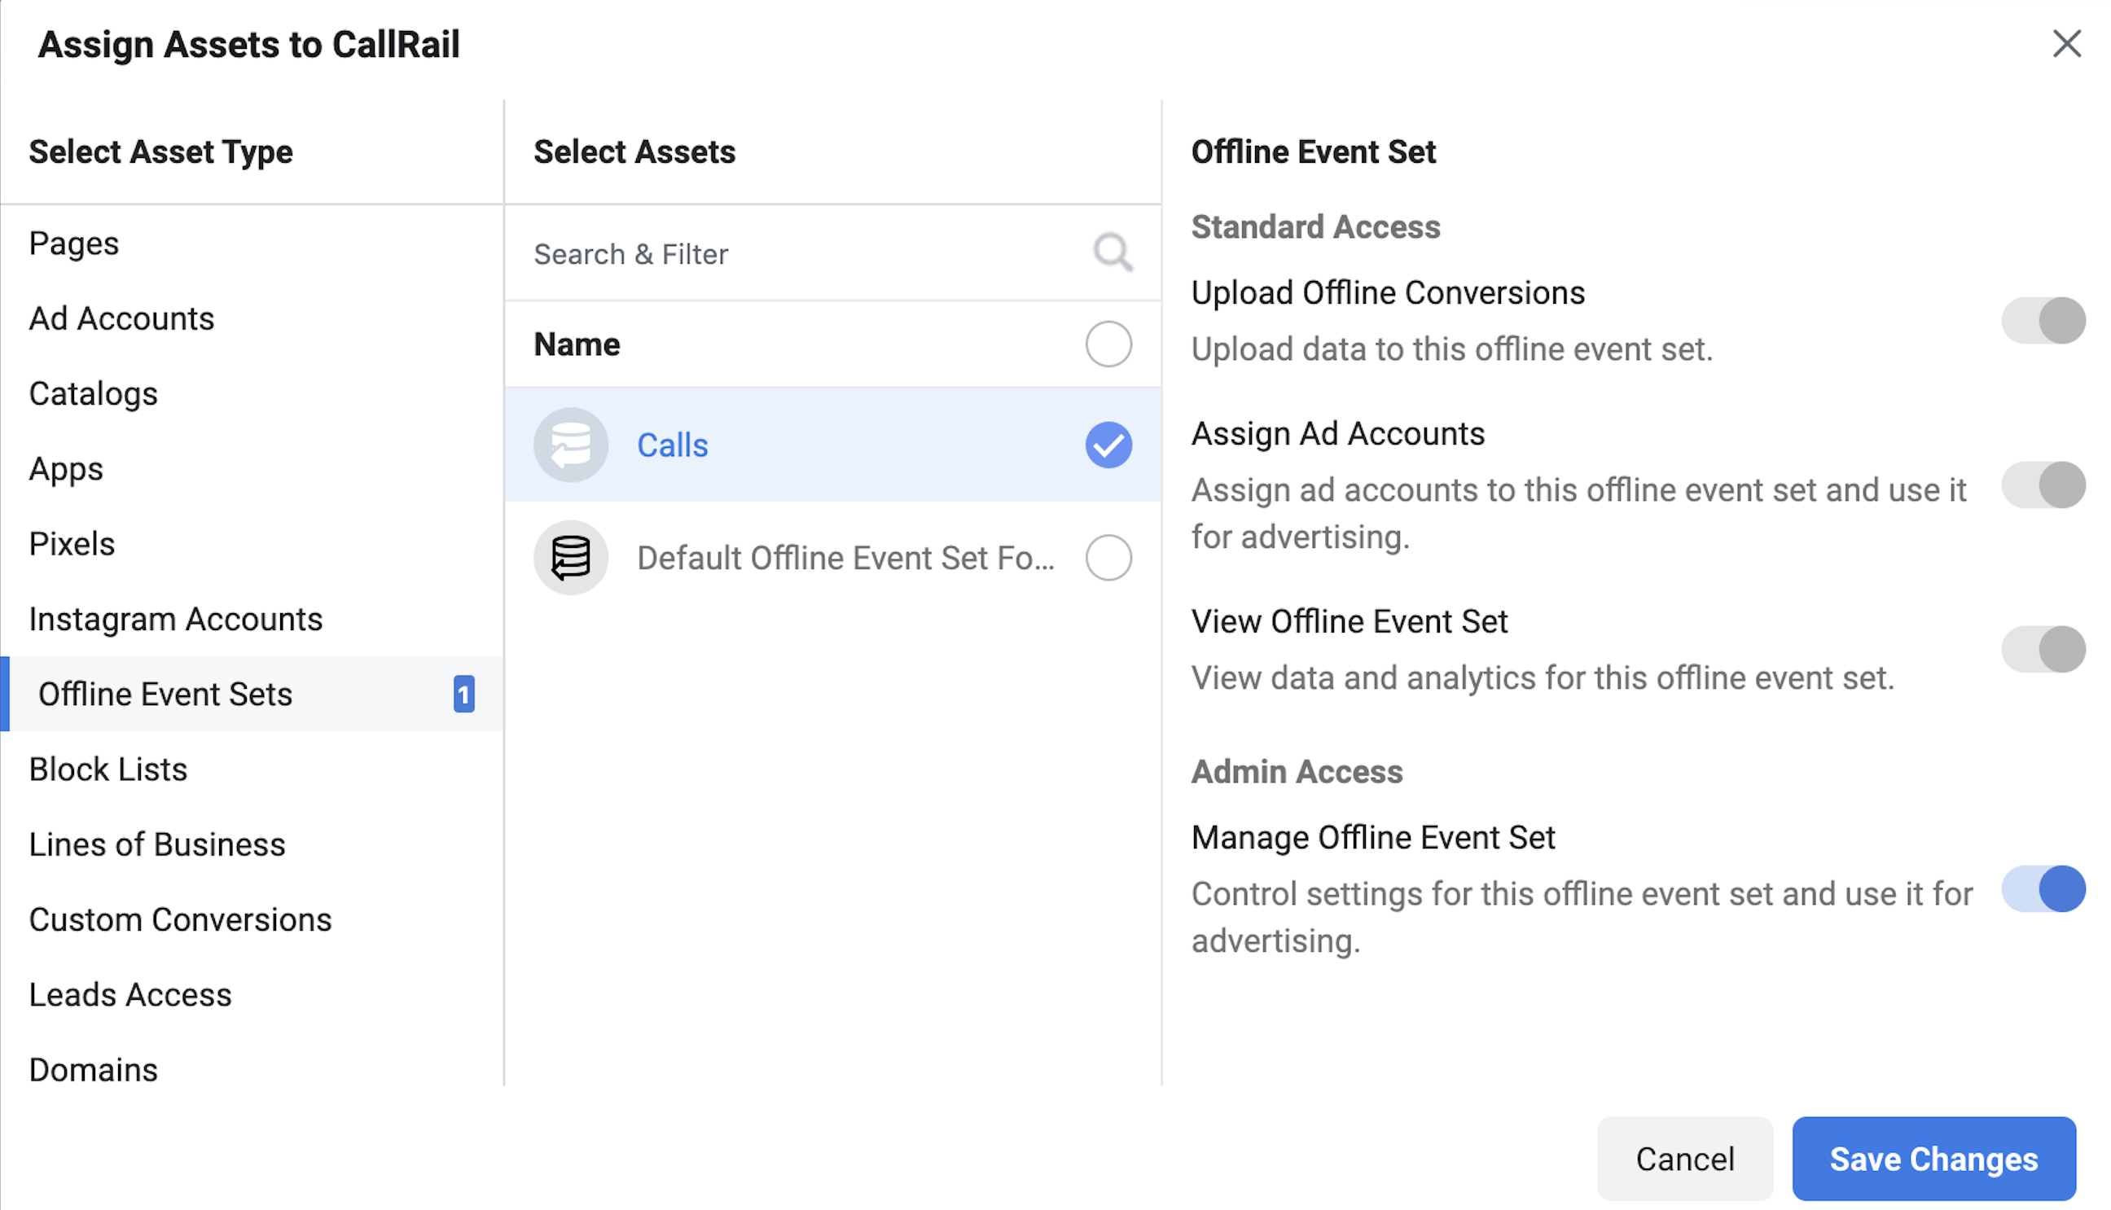Select Offline Event Sets asset type
Screen dimensions: 2111x1210
252,694
